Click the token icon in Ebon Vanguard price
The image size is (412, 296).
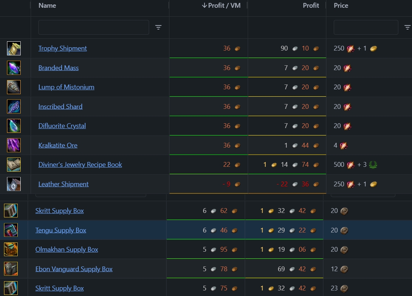(344, 269)
